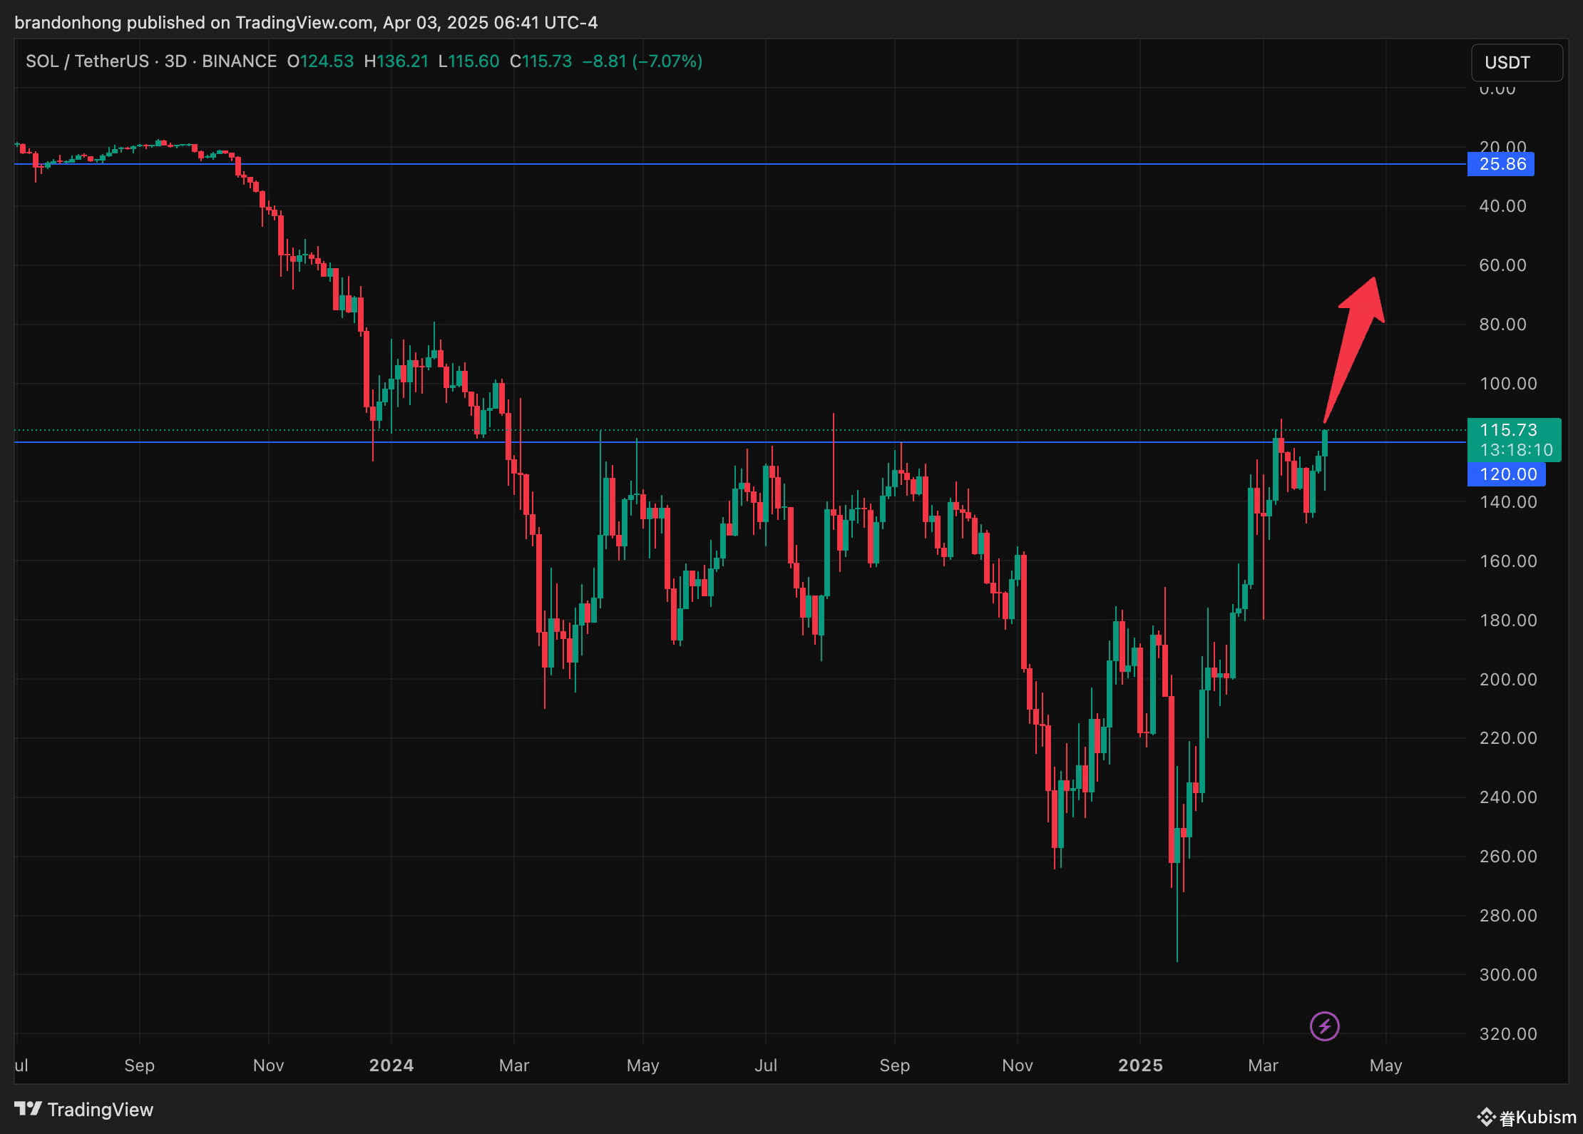Image resolution: width=1583 pixels, height=1134 pixels.
Task: Click the green 115.73 current price tag
Action: click(x=1509, y=429)
